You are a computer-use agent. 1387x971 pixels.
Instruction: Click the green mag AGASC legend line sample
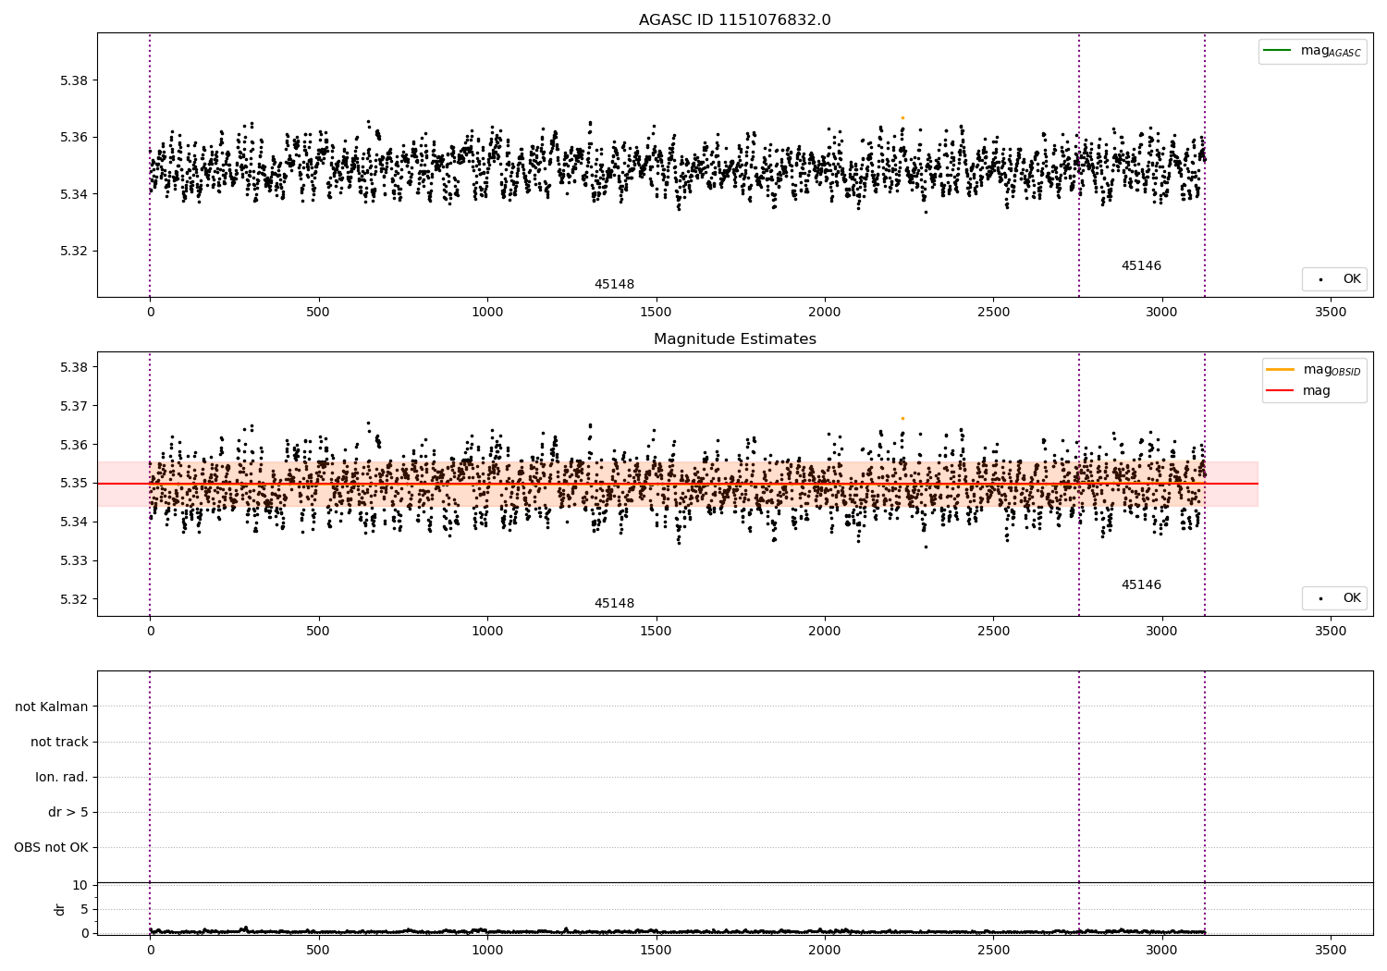point(1277,51)
